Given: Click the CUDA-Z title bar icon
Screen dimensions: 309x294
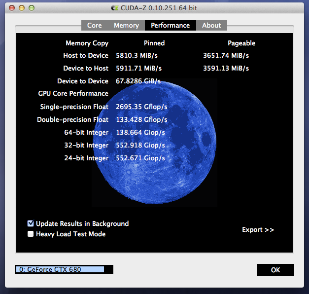Looking at the screenshot, I should point(114,8).
